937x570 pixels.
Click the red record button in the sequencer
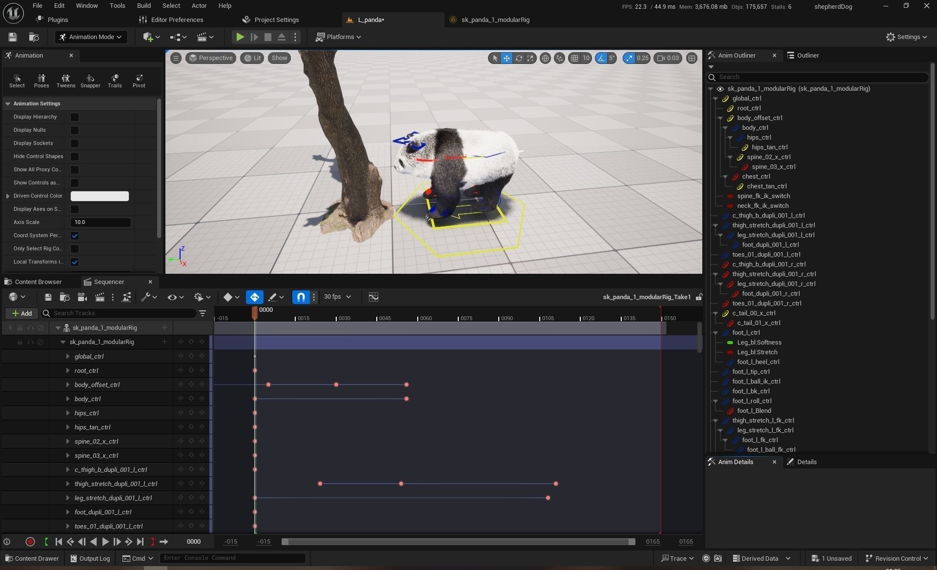click(x=30, y=542)
